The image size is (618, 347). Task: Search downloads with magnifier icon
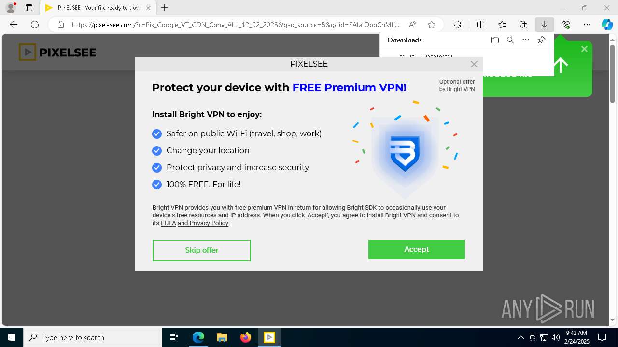pyautogui.click(x=510, y=40)
